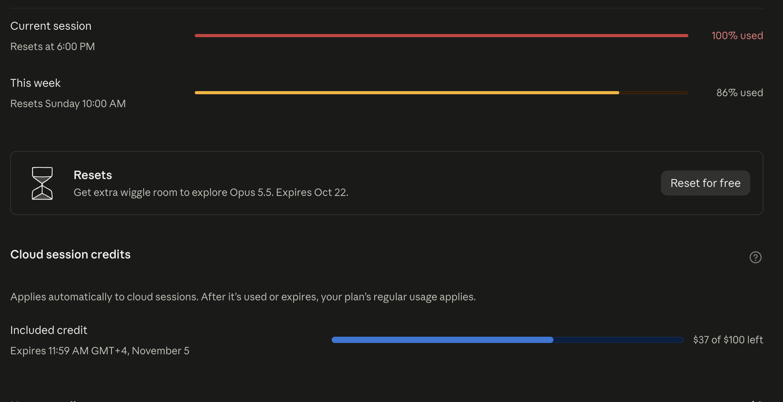Open the cloud session credits help icon

(x=755, y=257)
